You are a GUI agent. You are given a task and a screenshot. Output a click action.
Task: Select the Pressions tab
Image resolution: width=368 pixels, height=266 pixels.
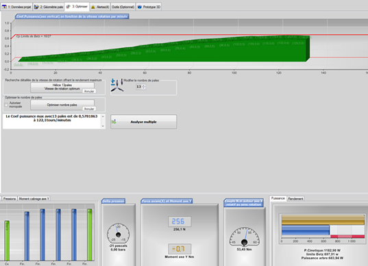[x=10, y=198]
